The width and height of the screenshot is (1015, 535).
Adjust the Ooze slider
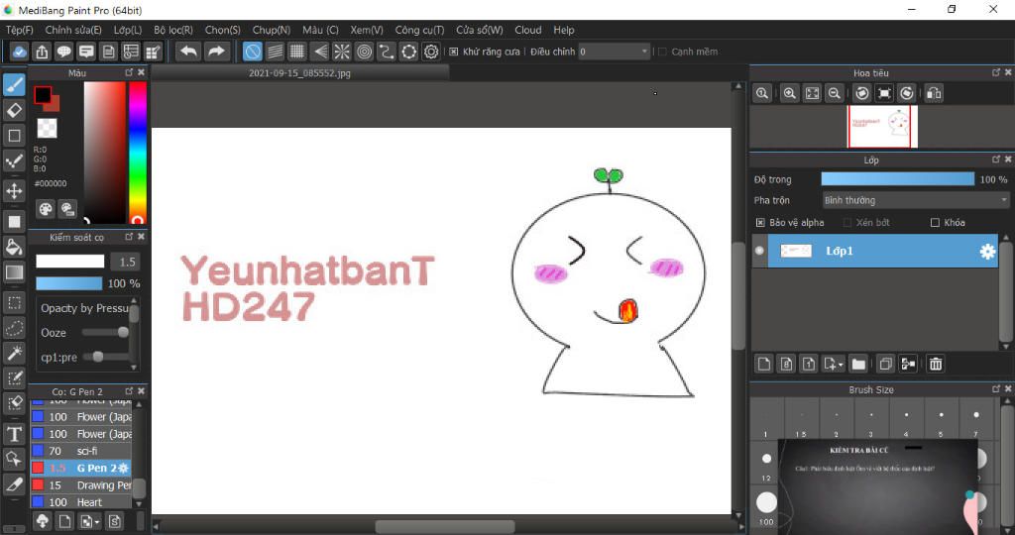tap(105, 333)
